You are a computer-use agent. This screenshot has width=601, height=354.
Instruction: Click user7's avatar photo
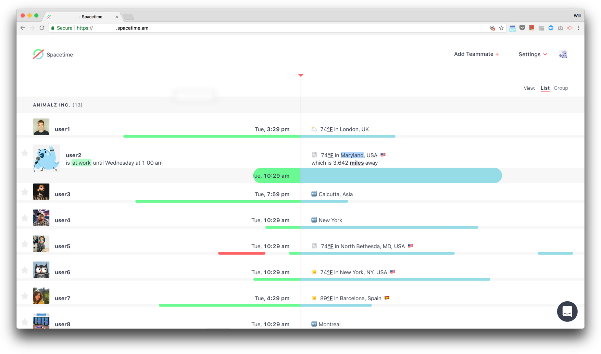coord(41,296)
